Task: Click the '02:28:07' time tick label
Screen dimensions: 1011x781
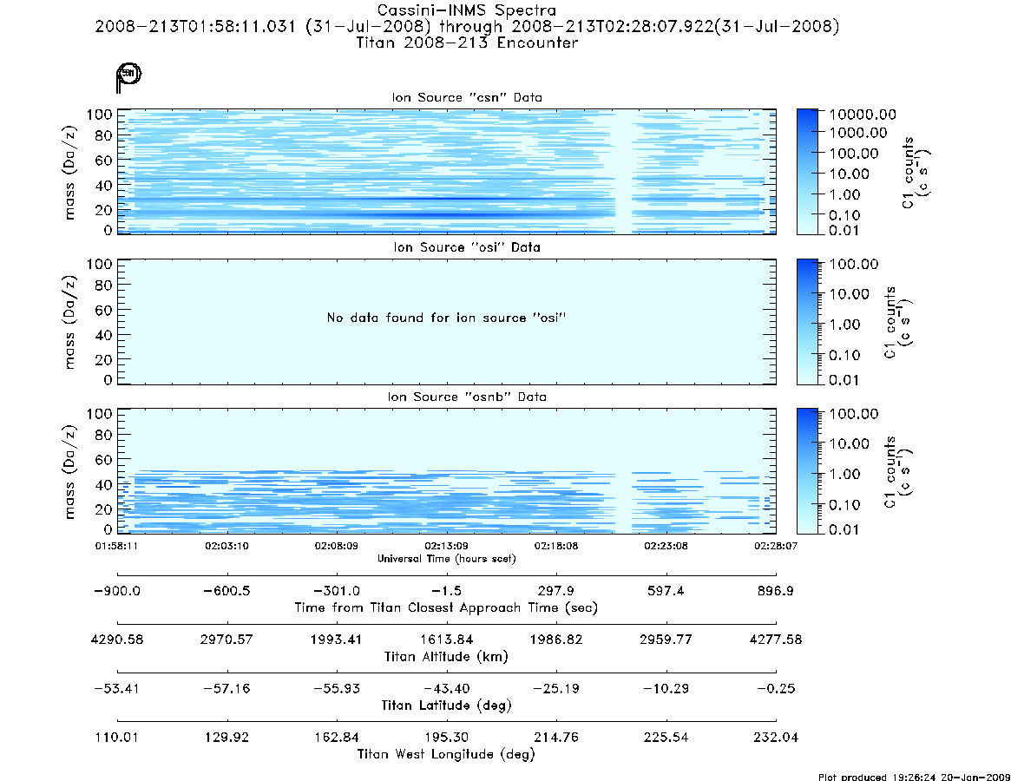Action: pos(777,546)
